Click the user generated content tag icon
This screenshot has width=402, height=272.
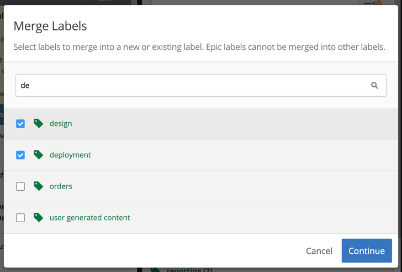pos(38,217)
